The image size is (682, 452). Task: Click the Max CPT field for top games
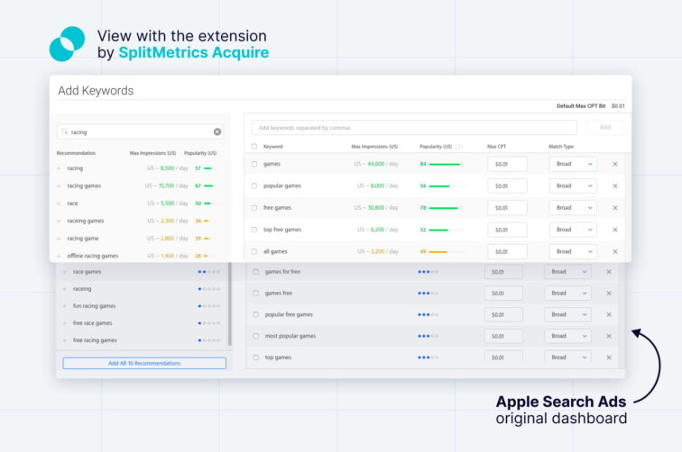503,357
